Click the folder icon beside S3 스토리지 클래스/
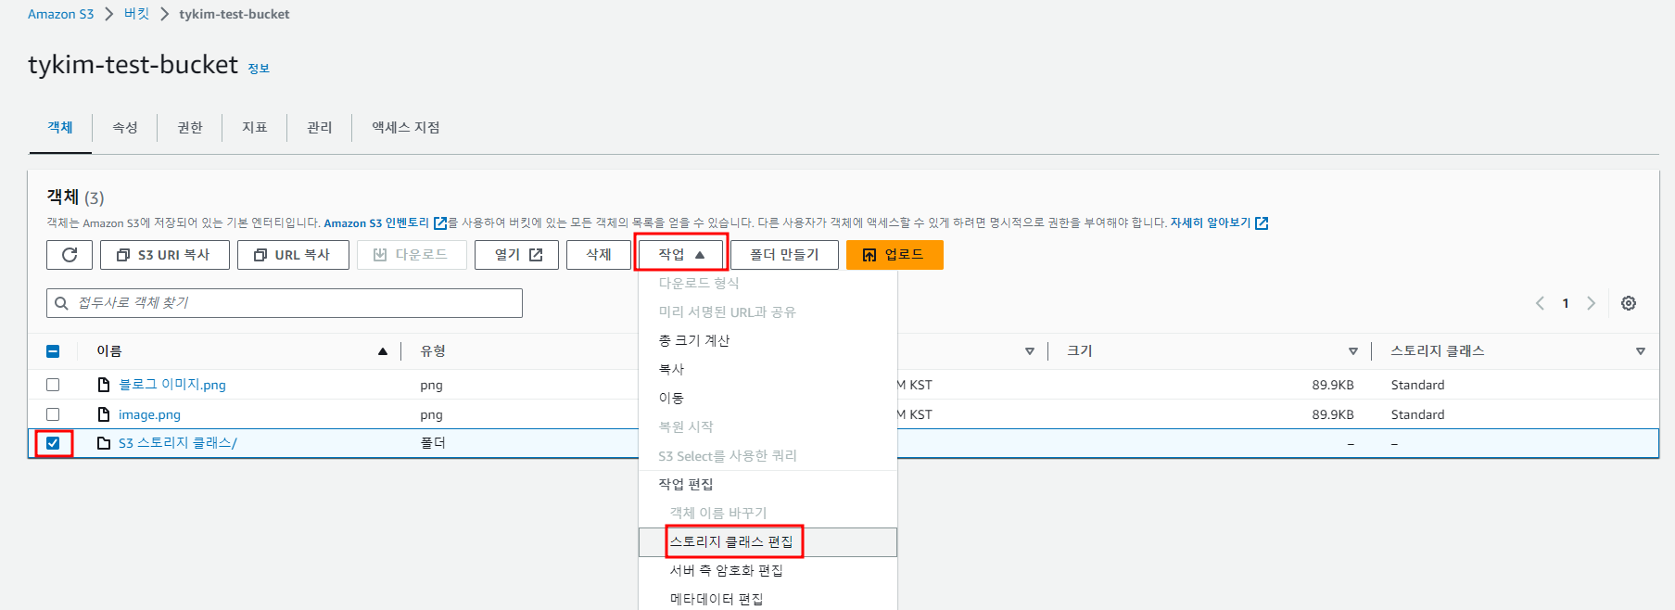 [104, 443]
